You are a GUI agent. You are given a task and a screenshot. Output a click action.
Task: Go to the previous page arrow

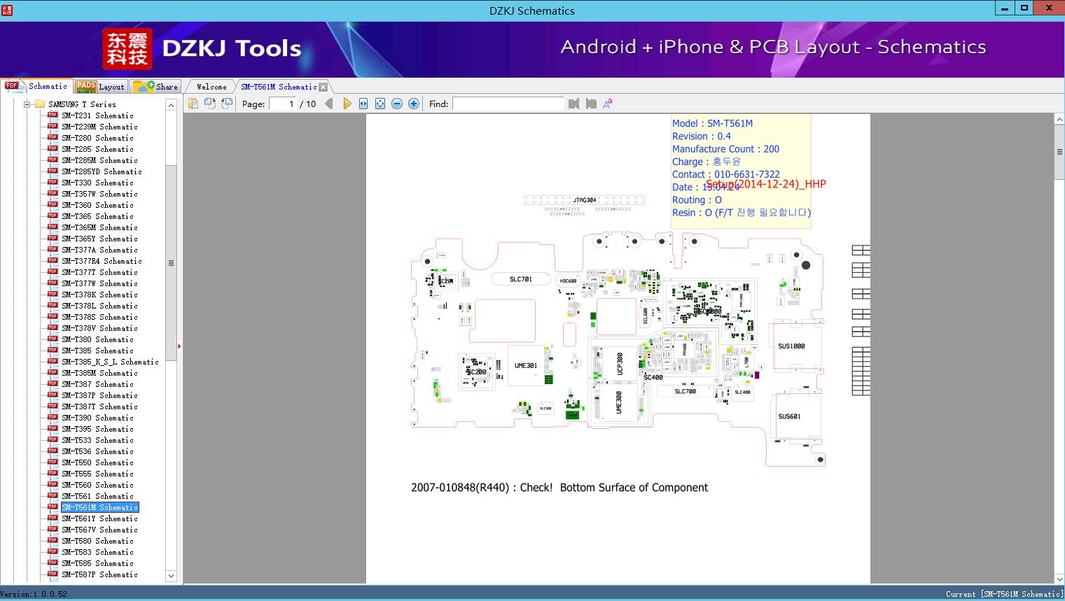click(x=329, y=104)
